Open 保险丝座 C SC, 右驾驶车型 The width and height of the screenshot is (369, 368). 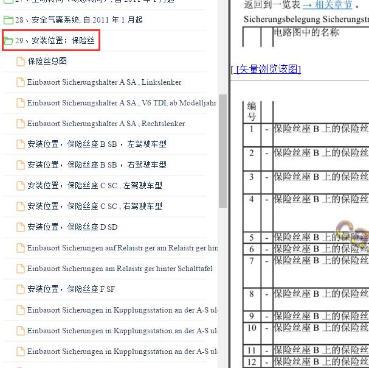[95, 206]
